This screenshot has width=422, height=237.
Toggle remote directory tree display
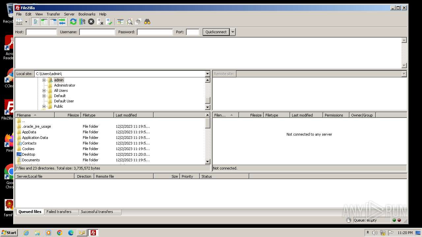pyautogui.click(x=53, y=22)
